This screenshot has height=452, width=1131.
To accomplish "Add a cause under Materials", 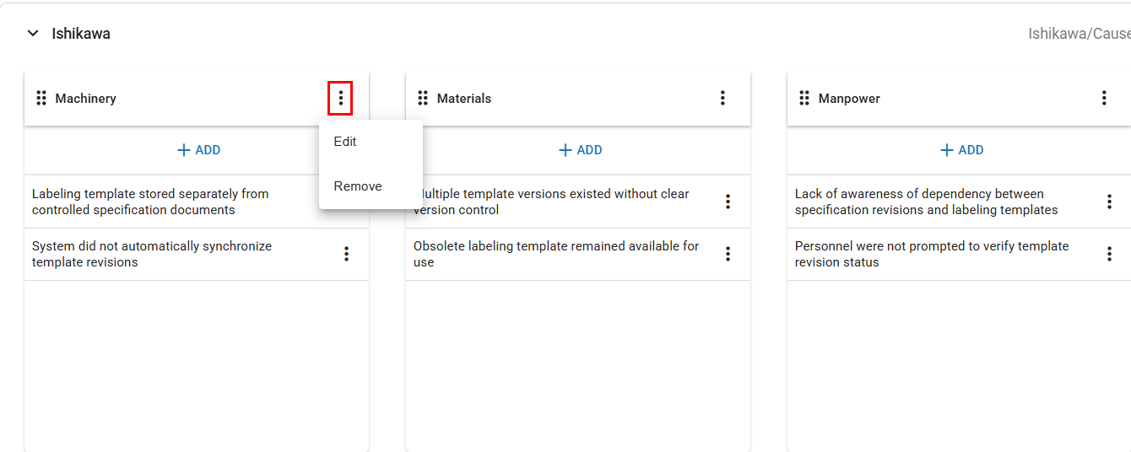I will [580, 150].
